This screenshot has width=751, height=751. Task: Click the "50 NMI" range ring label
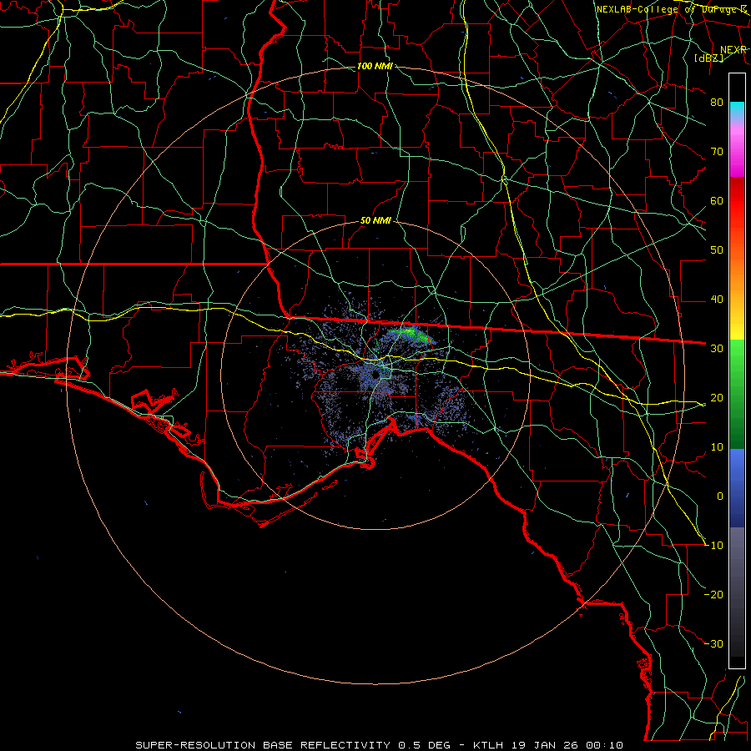pyautogui.click(x=375, y=221)
